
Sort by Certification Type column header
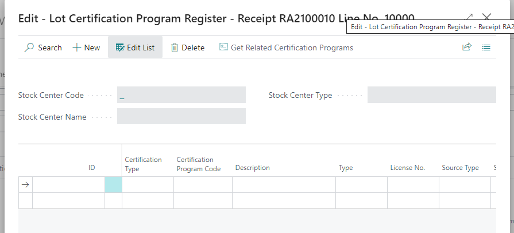point(143,164)
